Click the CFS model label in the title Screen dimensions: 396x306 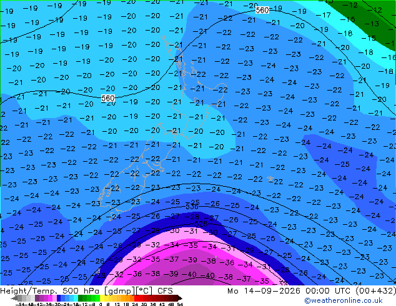[165, 290]
